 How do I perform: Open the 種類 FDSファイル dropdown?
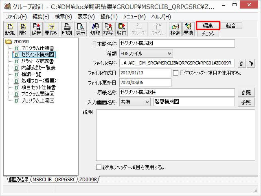tap(146, 53)
